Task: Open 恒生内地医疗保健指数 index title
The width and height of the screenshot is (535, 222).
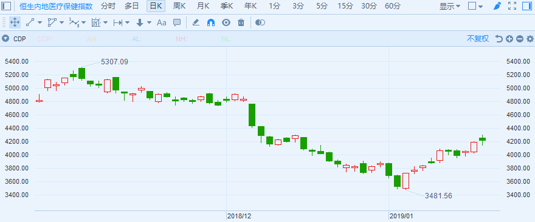Action: click(56, 6)
